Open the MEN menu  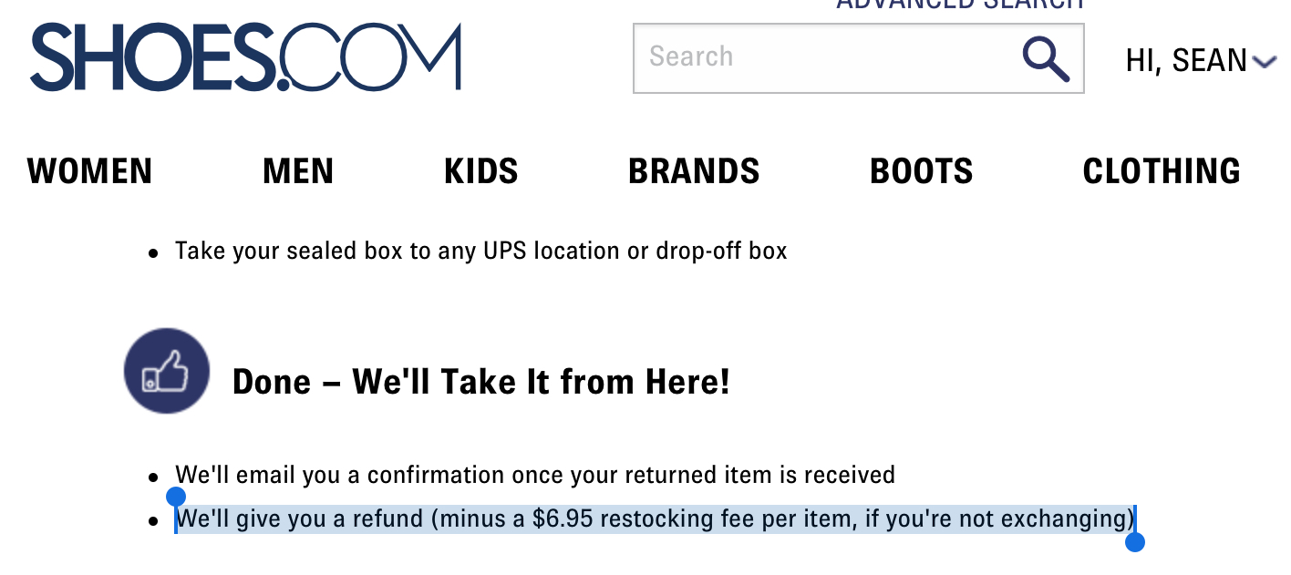tap(298, 171)
